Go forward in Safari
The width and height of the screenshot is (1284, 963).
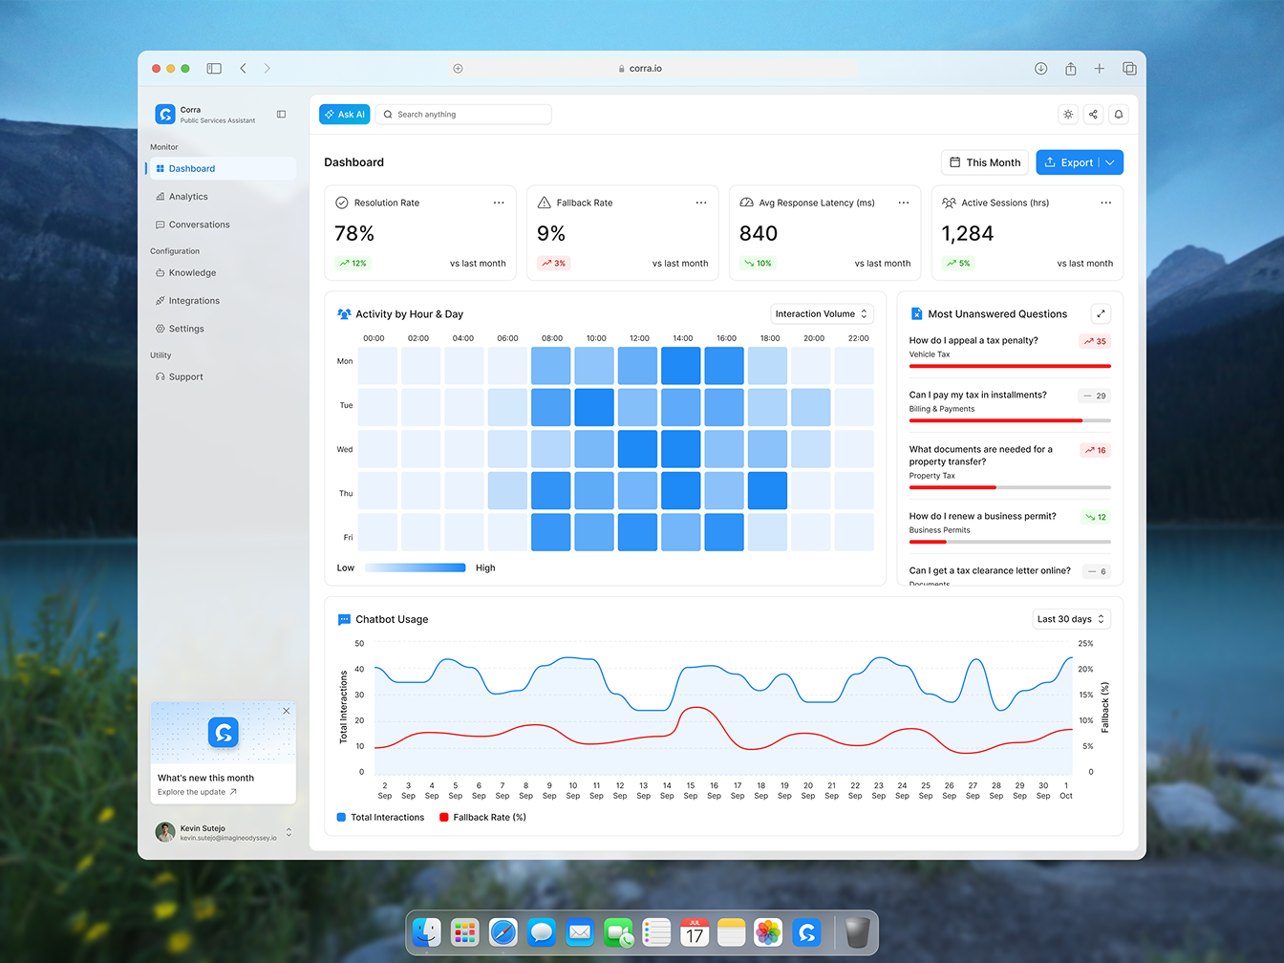[x=267, y=69]
